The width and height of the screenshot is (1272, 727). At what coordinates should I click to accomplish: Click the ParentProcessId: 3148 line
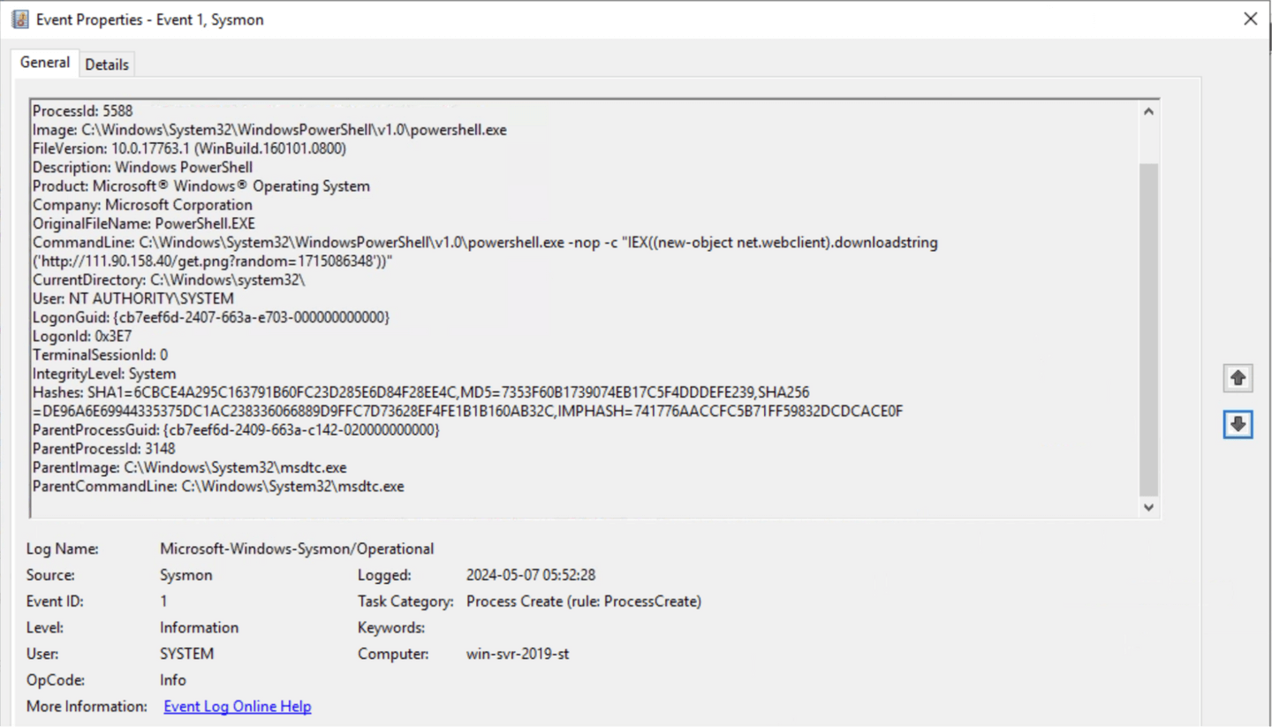point(104,448)
